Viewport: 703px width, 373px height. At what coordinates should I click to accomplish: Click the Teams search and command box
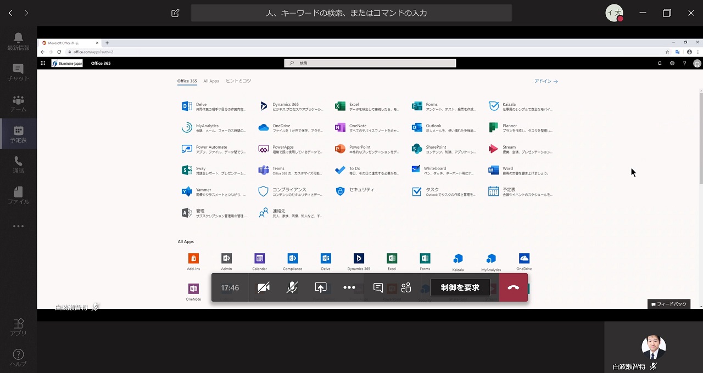(351, 13)
